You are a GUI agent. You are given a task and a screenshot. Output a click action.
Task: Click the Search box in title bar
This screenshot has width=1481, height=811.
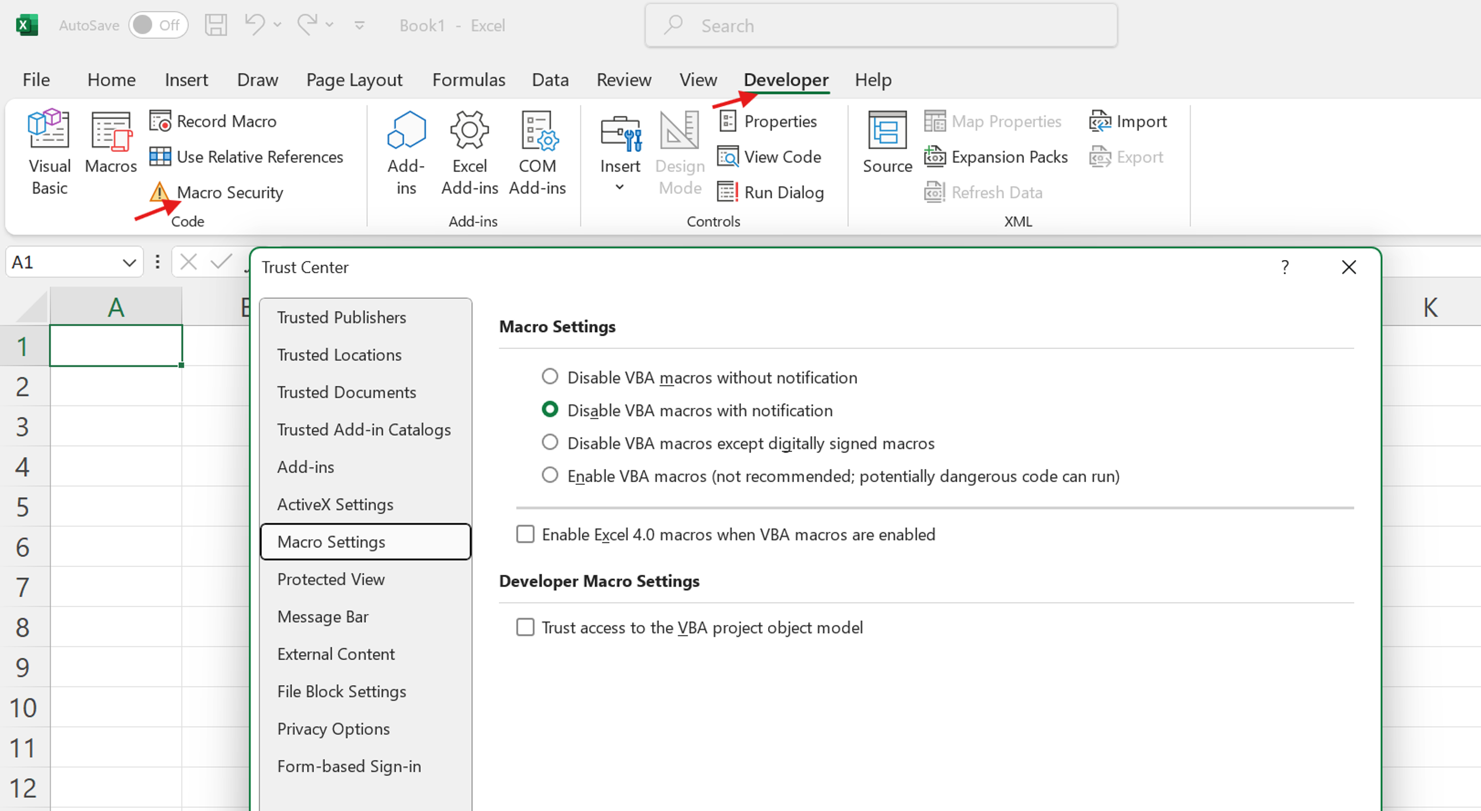point(881,25)
